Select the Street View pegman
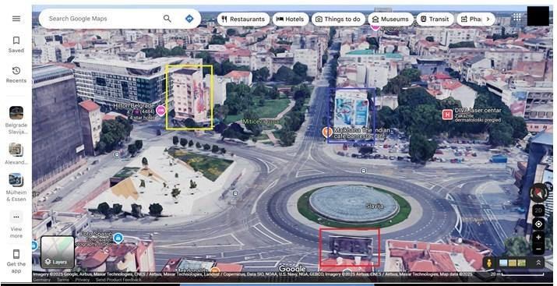Viewport: 557px width, 286px height. pos(489,263)
